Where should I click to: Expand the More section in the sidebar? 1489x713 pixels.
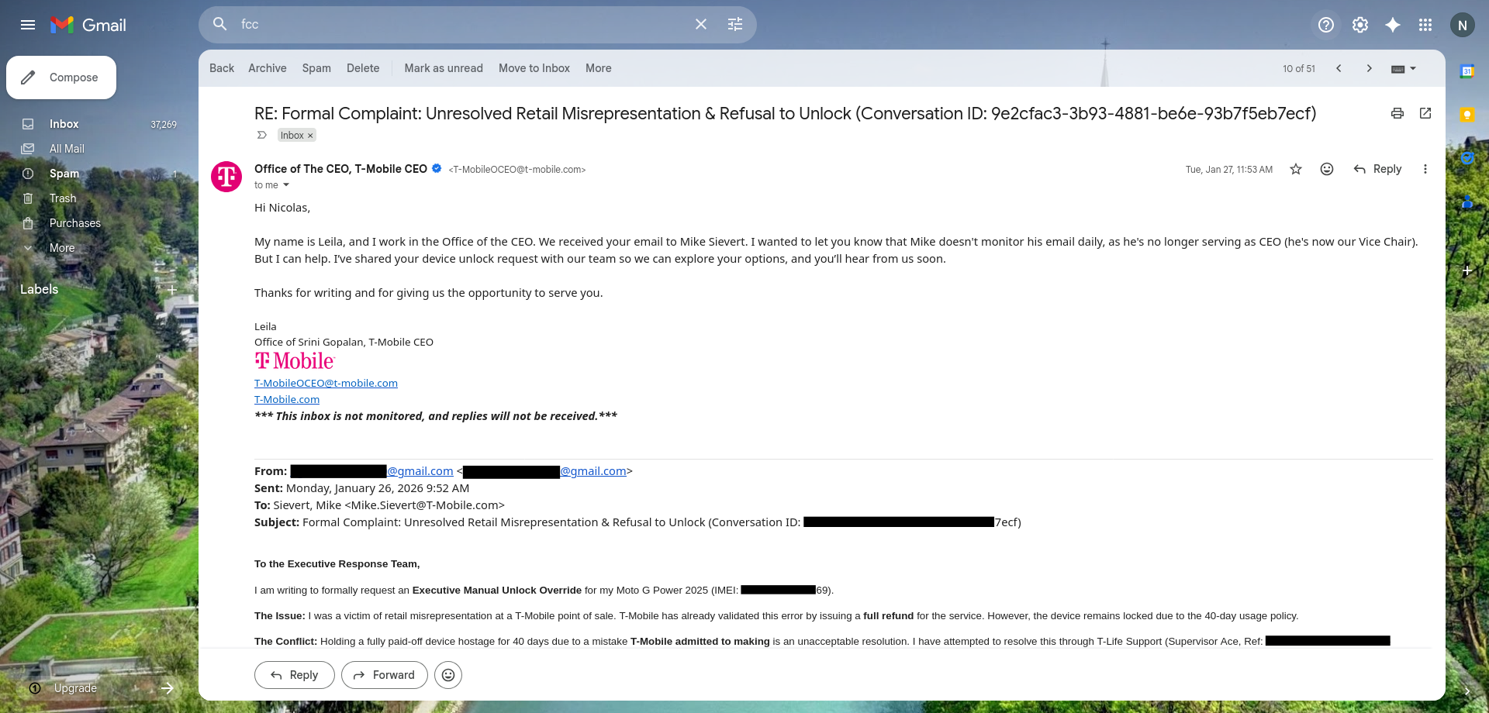(60, 248)
